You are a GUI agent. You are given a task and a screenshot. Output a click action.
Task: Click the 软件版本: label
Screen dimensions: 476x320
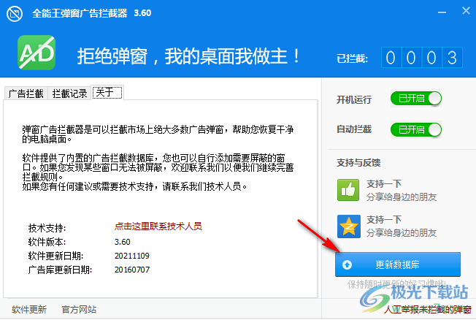(x=47, y=242)
